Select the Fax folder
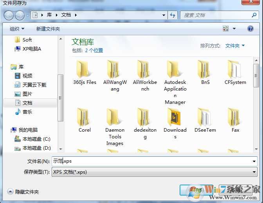 (235, 120)
